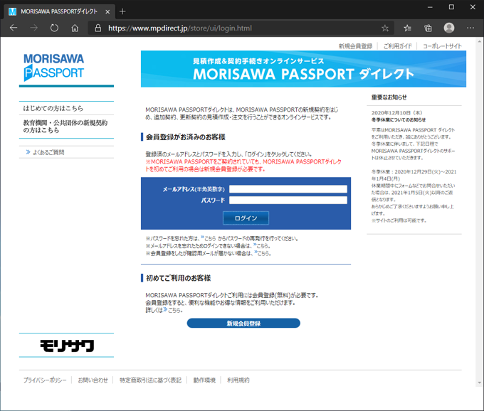Minimize the browser window
Image resolution: width=484 pixels, height=411 pixels.
click(430, 7)
